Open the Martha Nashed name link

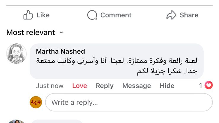point(60,51)
